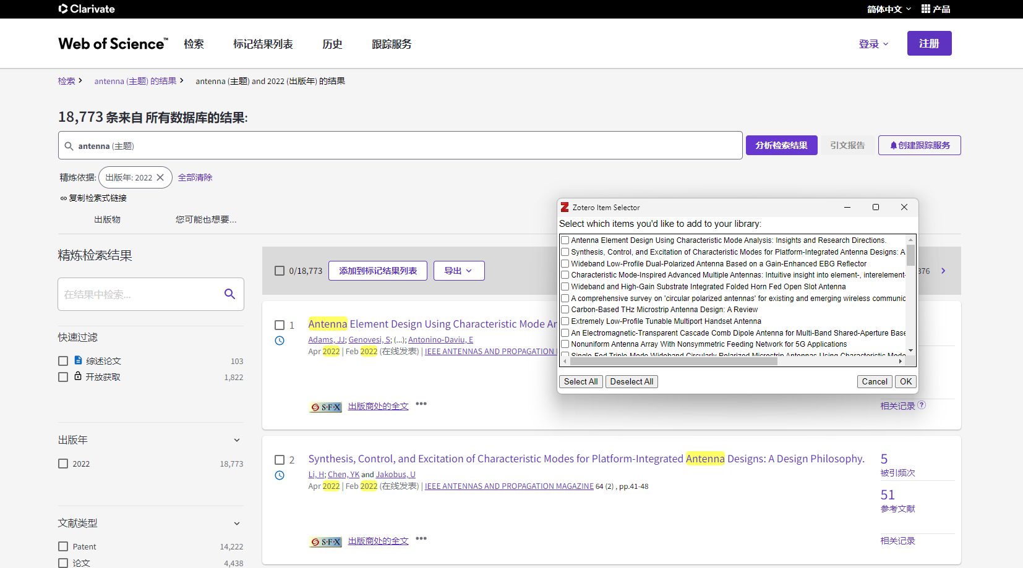The image size is (1023, 568).
Task: Open result 2 title link
Action: 586,459
